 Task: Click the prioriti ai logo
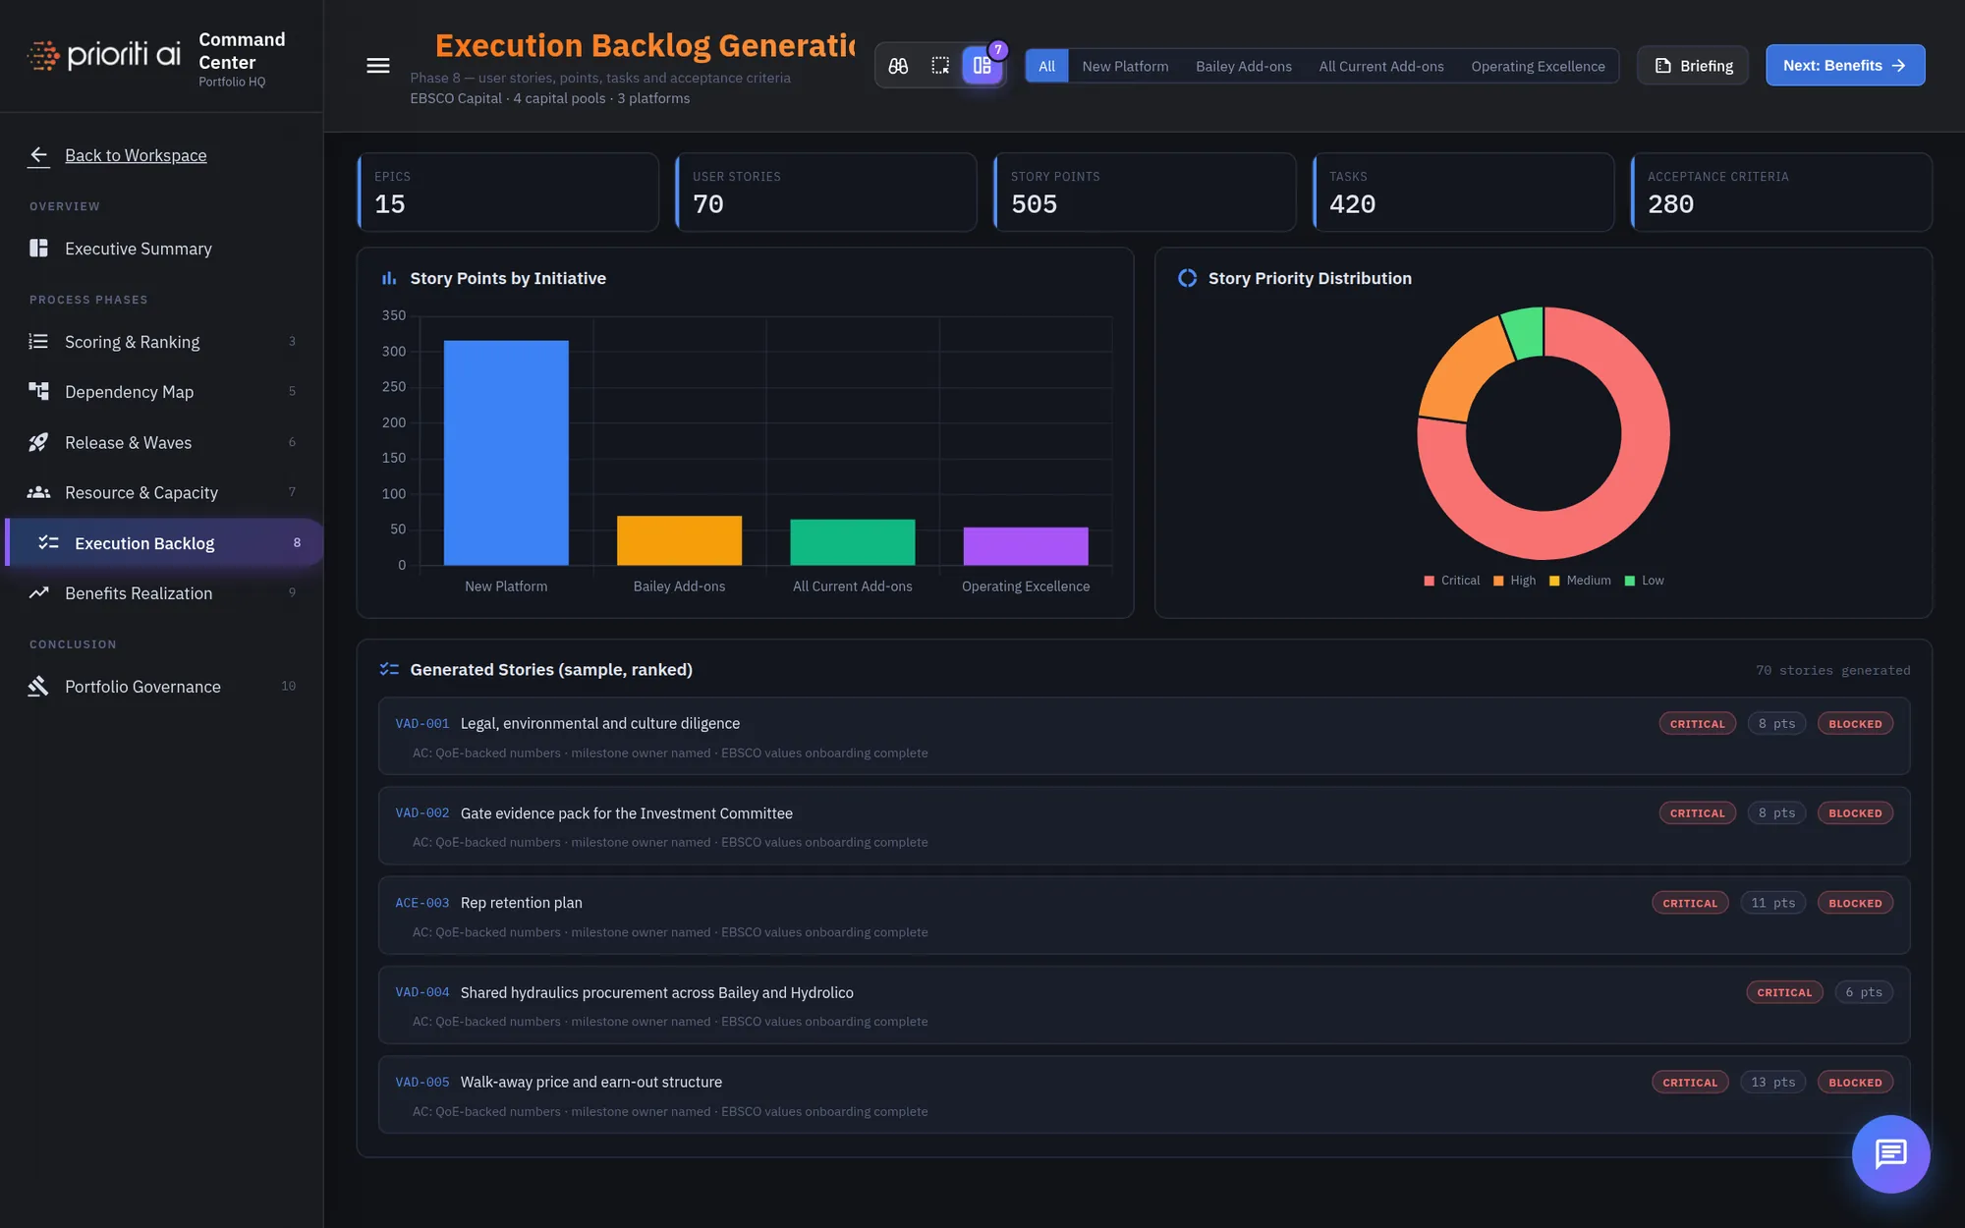(104, 55)
